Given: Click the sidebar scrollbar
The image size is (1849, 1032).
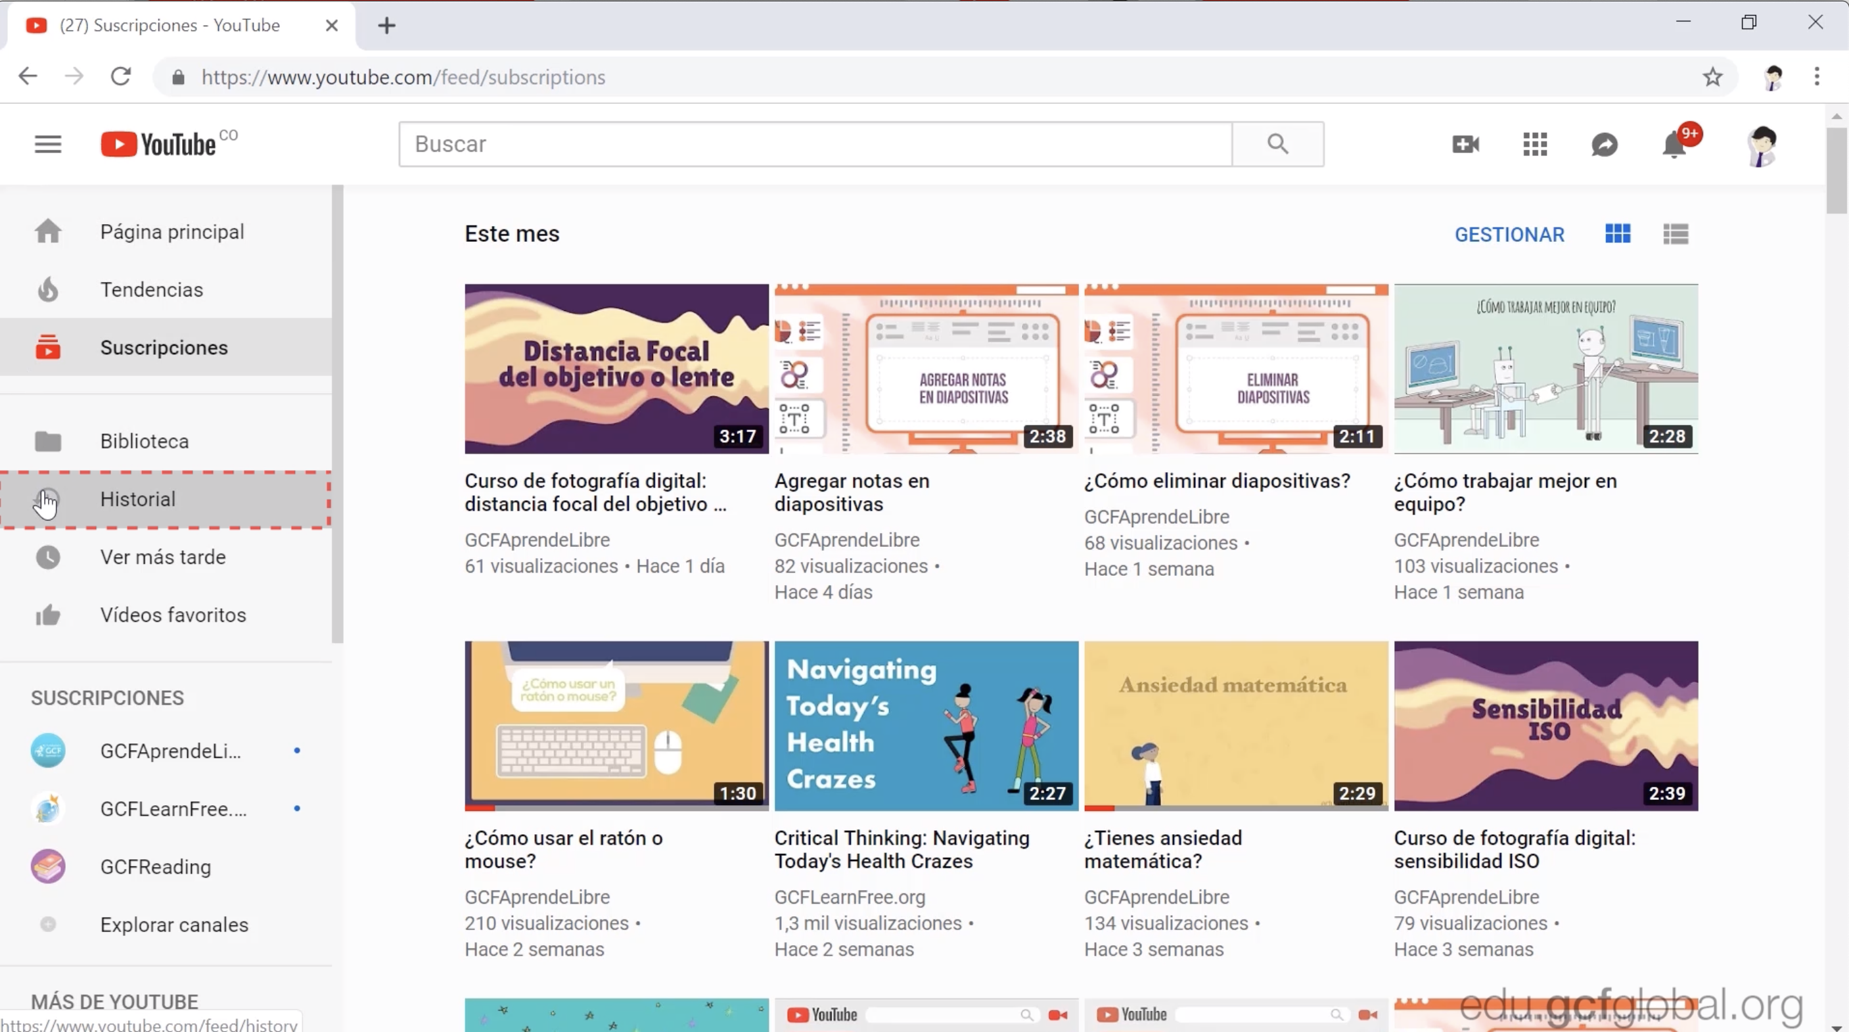Looking at the screenshot, I should coord(337,414).
